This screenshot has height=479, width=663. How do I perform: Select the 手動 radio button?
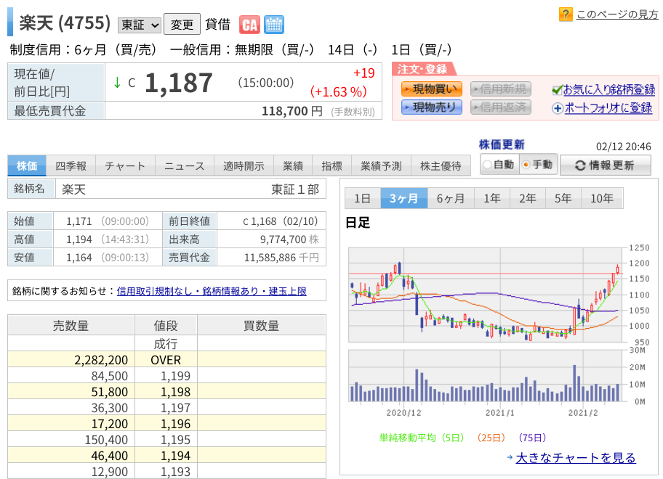coord(526,165)
